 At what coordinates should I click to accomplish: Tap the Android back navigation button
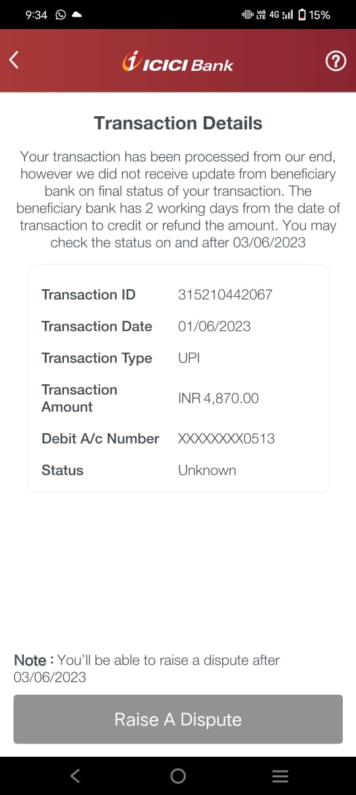(75, 776)
